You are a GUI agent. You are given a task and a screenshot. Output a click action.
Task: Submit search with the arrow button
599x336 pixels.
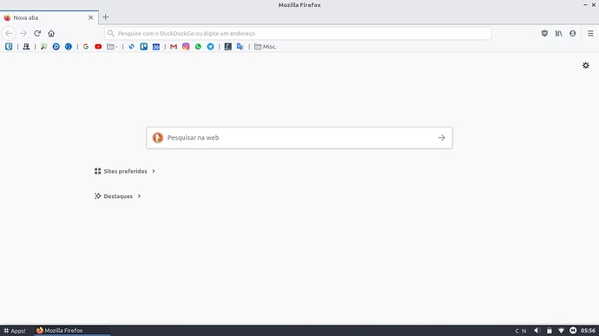[x=442, y=137]
